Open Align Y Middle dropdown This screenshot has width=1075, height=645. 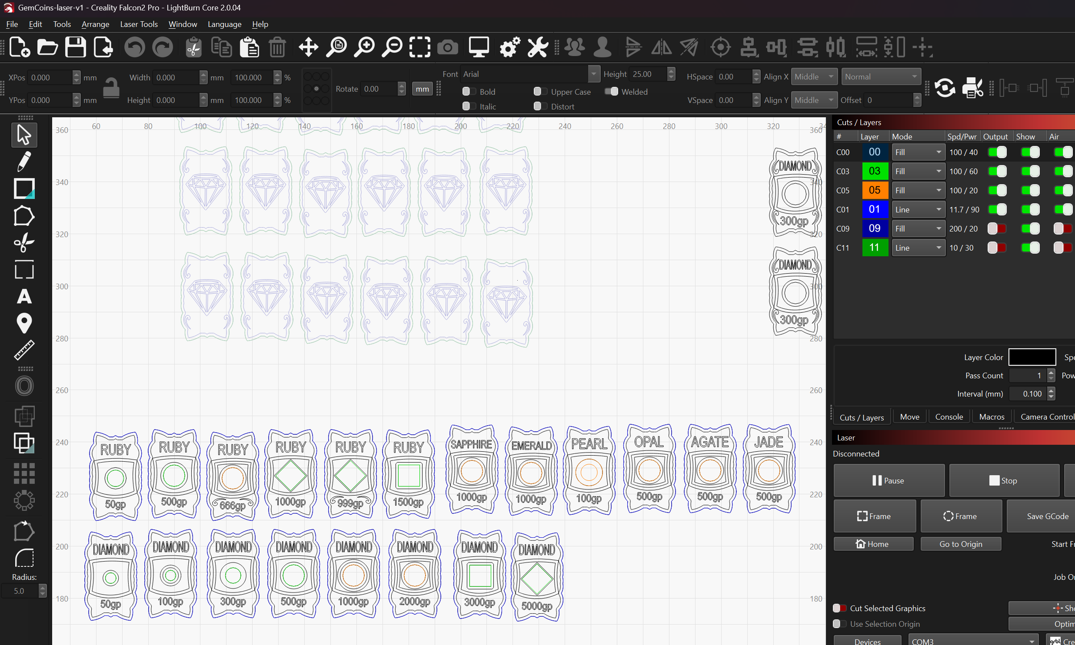coord(814,100)
